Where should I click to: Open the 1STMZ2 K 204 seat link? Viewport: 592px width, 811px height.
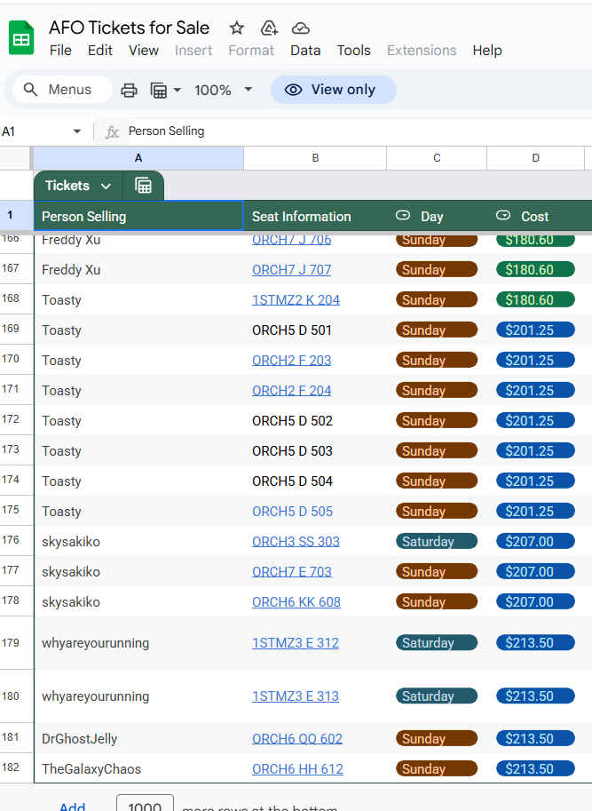296,300
